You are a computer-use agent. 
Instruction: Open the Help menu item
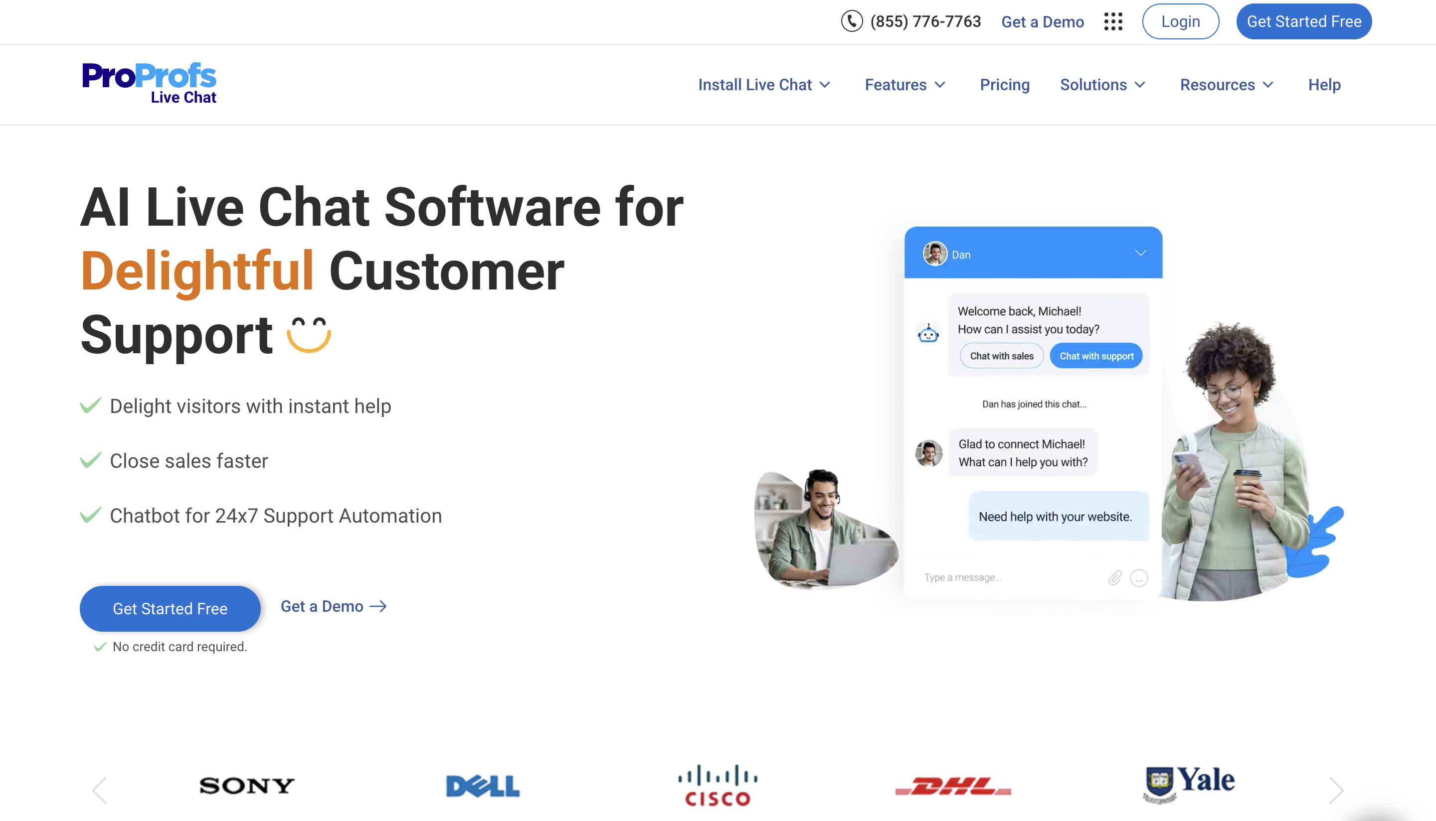1324,85
